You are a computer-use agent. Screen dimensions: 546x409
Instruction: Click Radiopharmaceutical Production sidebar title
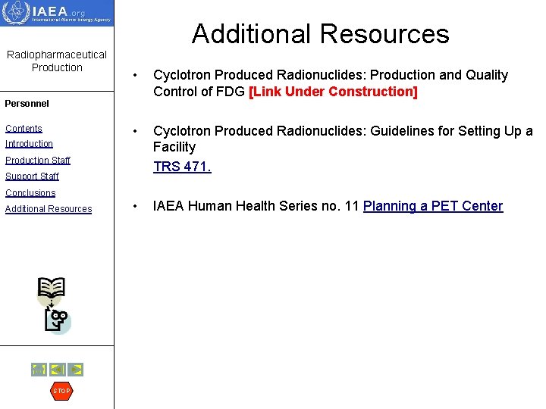(57, 61)
